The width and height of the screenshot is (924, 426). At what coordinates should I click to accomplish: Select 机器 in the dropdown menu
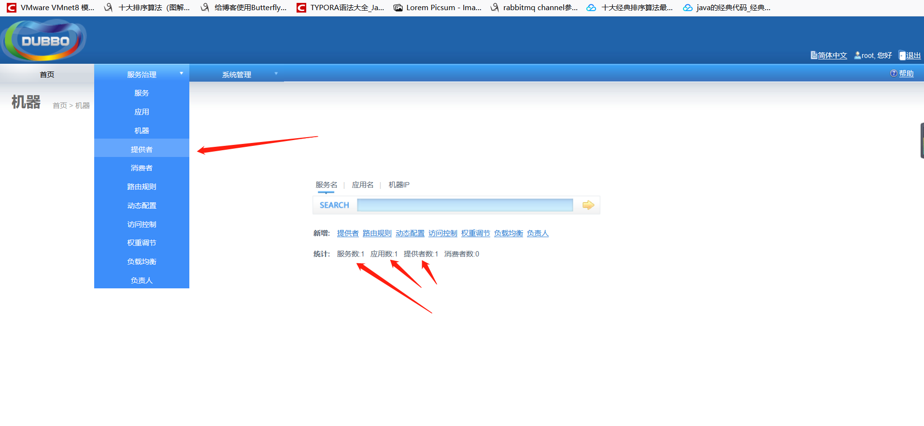[142, 131]
